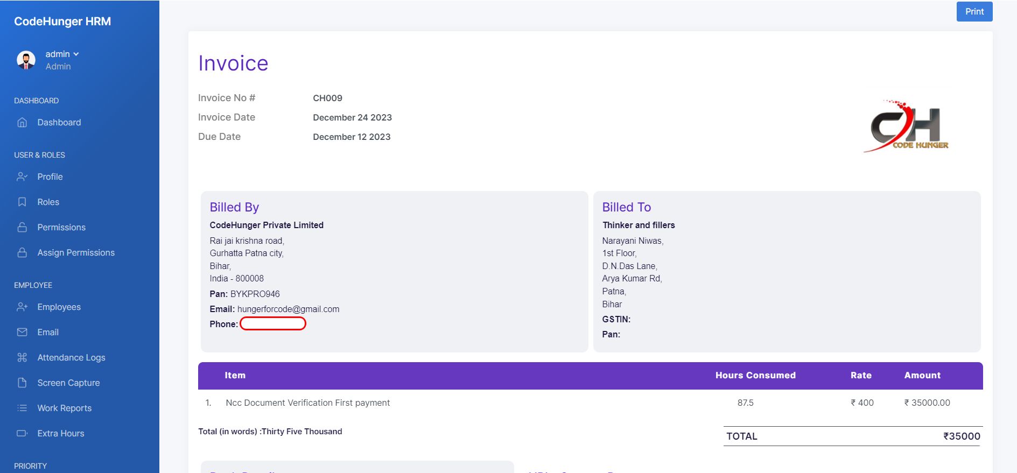Open the Work Reports menu item
Image resolution: width=1017 pixels, height=473 pixels.
click(64, 408)
